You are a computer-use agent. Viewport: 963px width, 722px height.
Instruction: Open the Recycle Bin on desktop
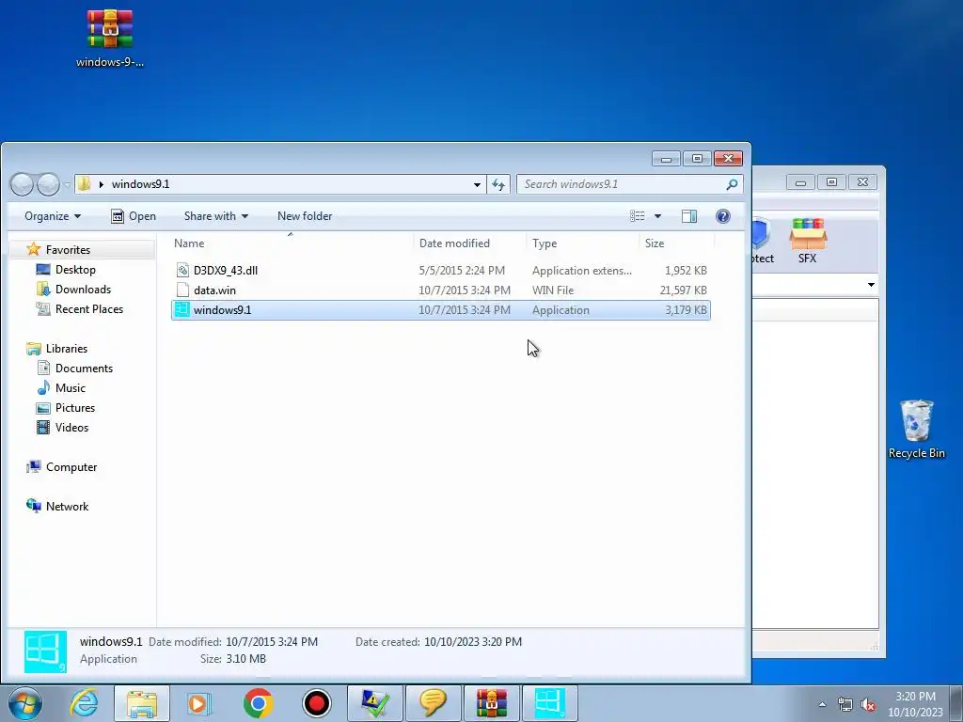coord(916,429)
